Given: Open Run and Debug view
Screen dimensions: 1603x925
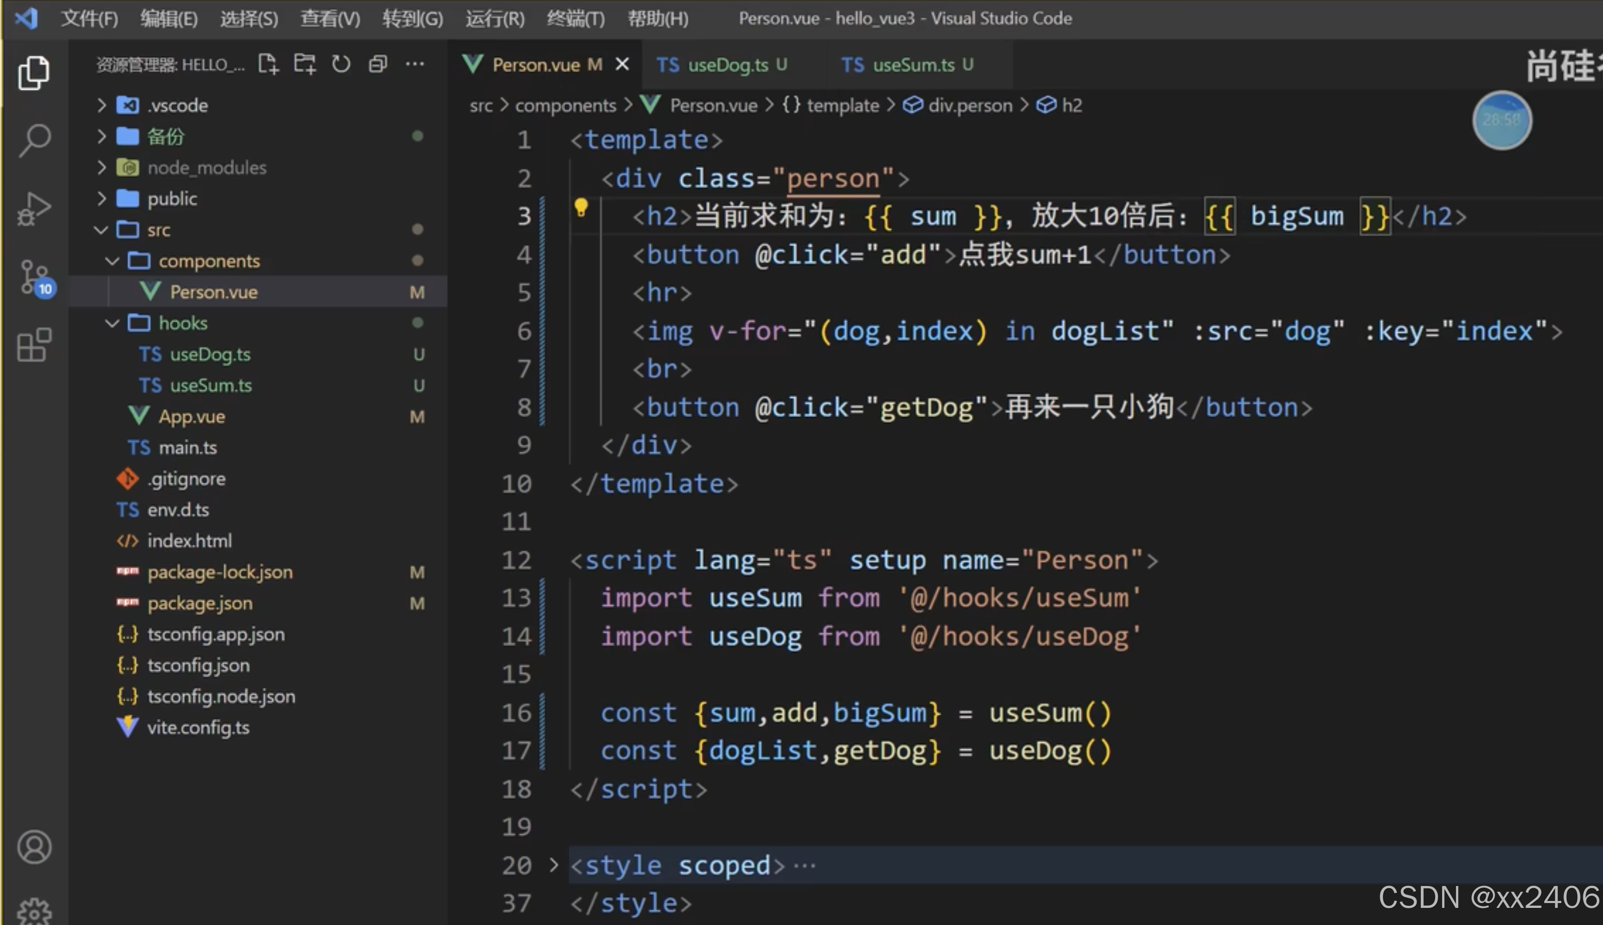Looking at the screenshot, I should pos(34,208).
